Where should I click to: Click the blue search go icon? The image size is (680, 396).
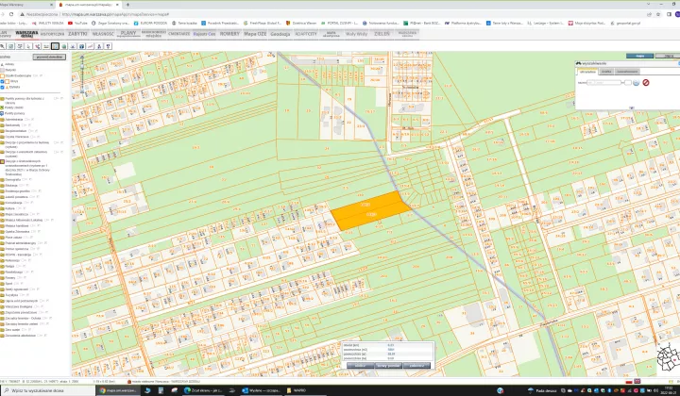pos(636,83)
